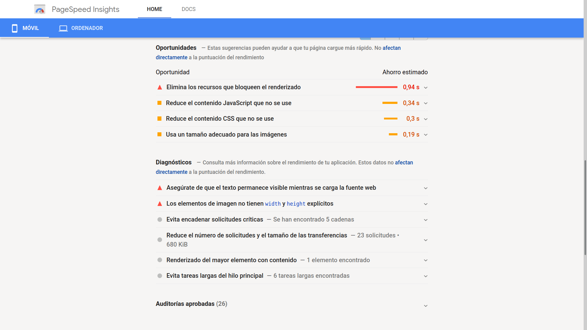The width and height of the screenshot is (587, 330).
Task: Click gray circle beside largest contentful element
Action: 160,260
